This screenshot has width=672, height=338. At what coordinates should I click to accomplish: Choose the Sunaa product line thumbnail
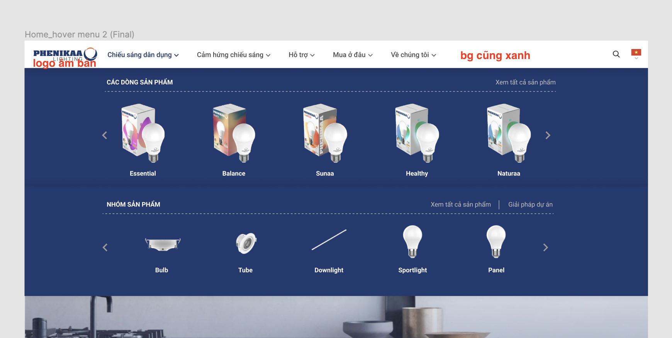coord(325,133)
